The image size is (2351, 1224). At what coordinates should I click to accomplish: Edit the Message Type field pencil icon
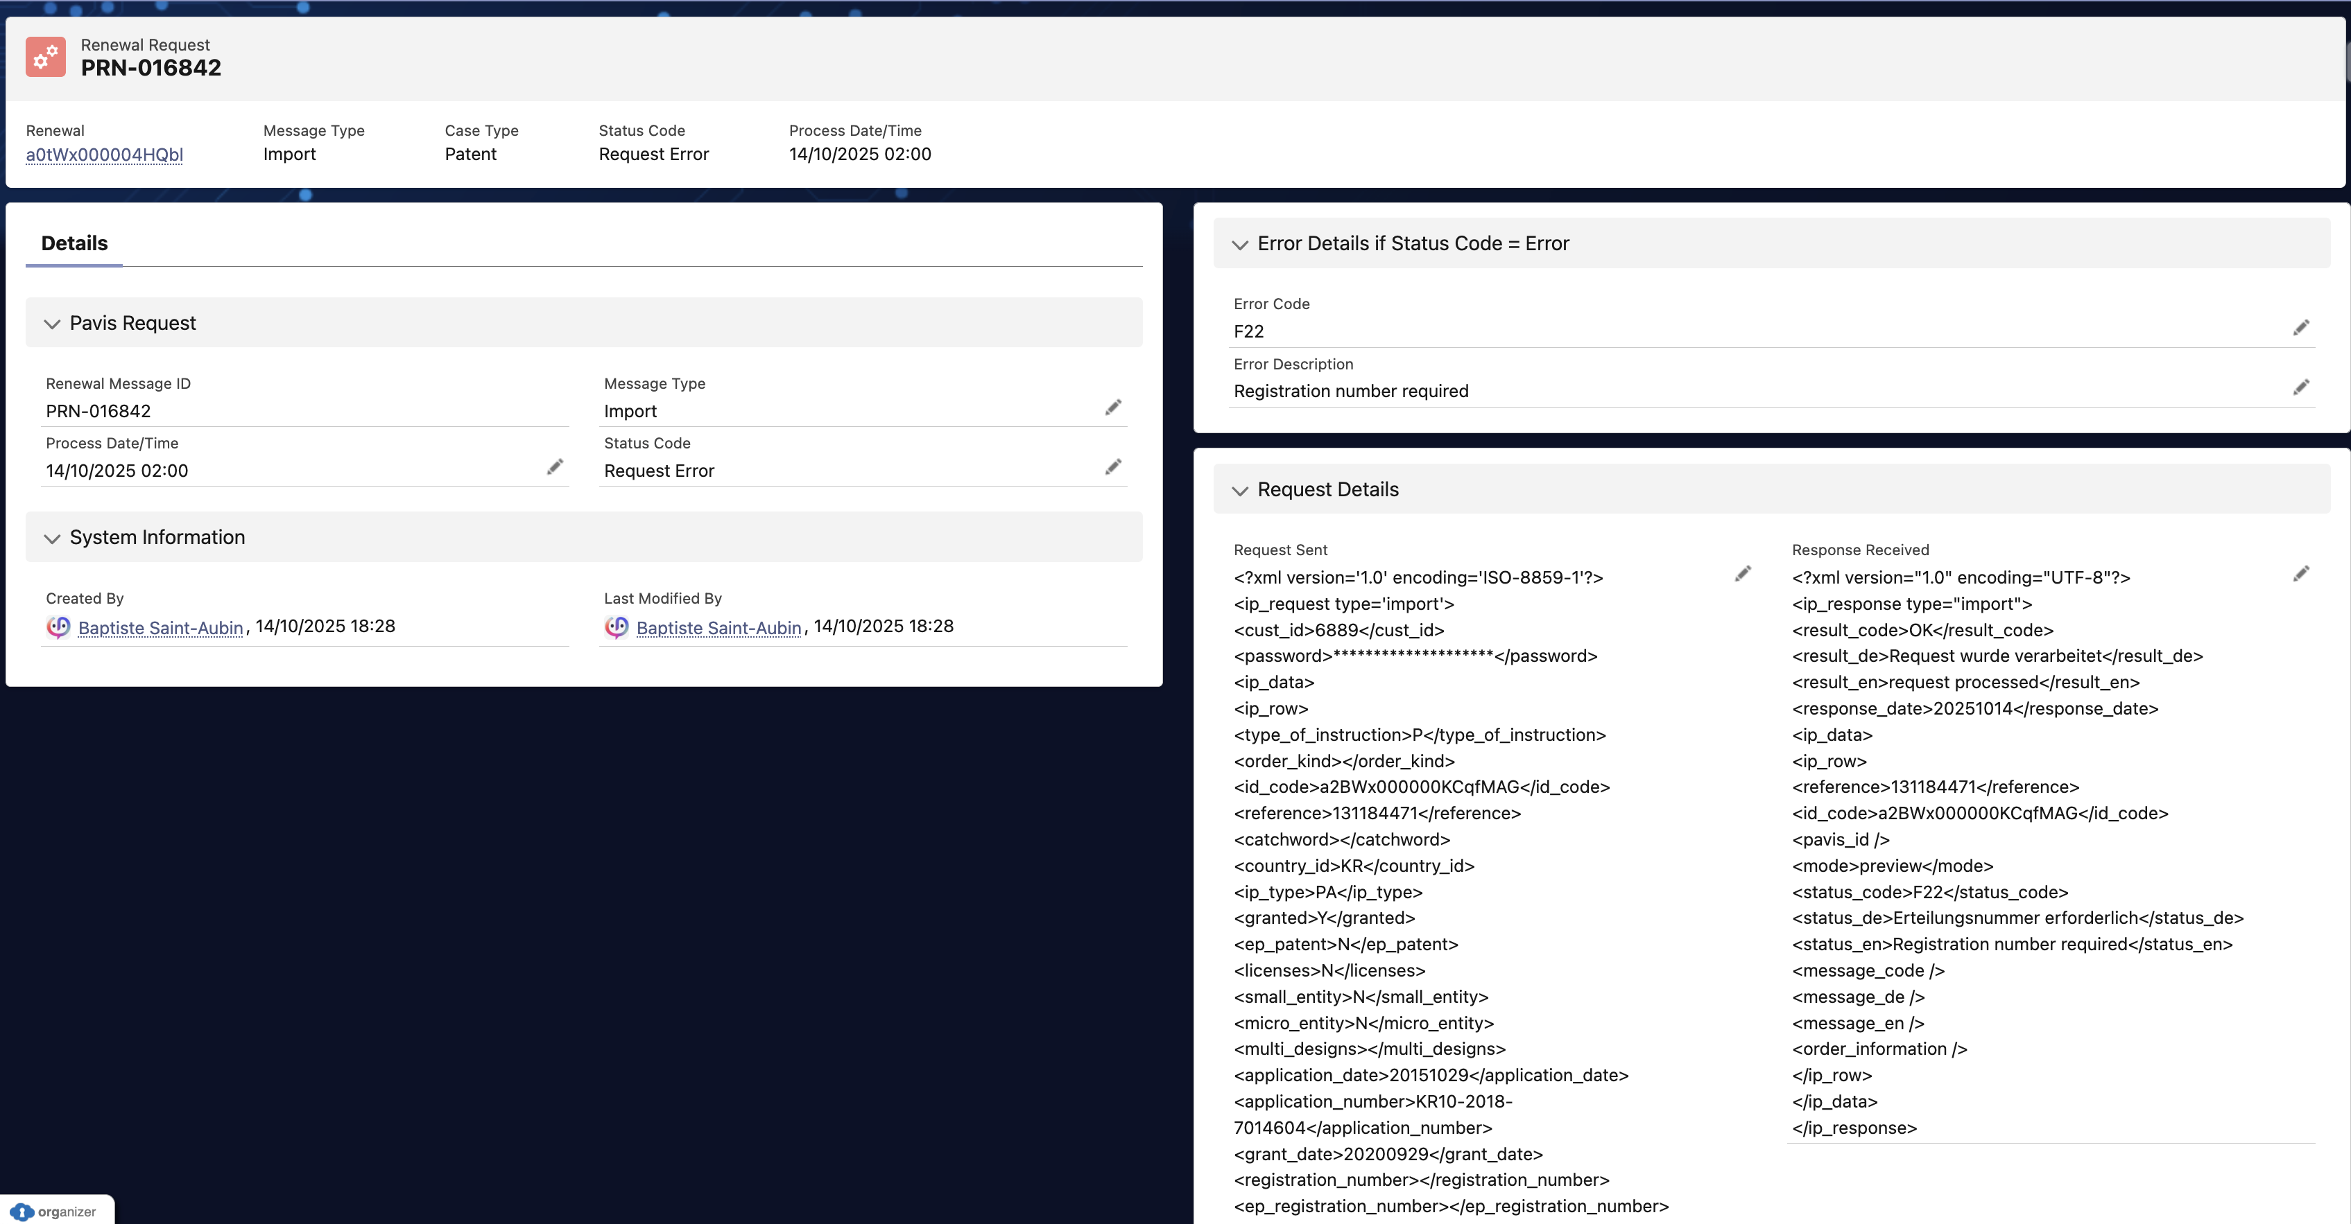(1112, 407)
